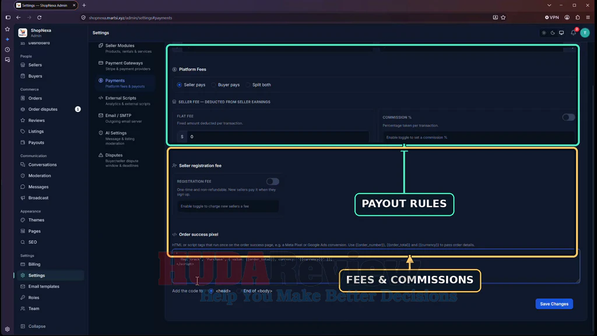
Task: Click the Moderation sidebar icon
Action: pyautogui.click(x=23, y=176)
